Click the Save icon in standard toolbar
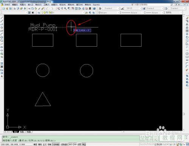Viewport: 189px width, 146px height. click(x=10, y=8)
